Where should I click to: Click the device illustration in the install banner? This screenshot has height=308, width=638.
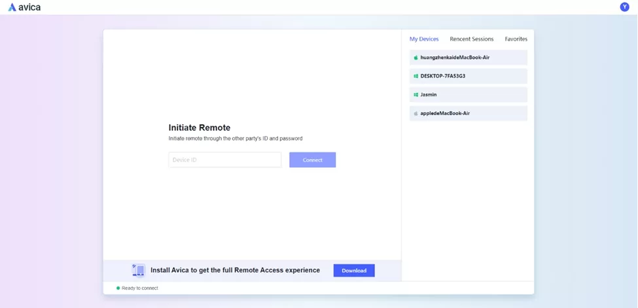(138, 270)
